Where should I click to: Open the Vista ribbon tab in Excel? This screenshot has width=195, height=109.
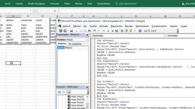(90, 4)
